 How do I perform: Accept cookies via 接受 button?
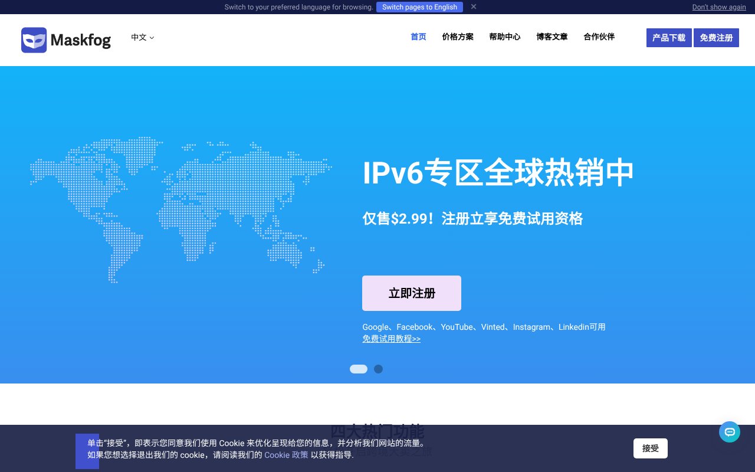651,448
